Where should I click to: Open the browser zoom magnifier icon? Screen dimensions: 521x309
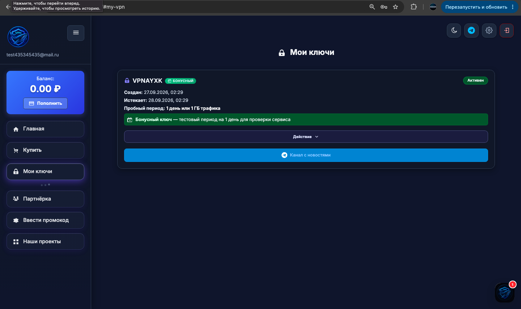click(372, 7)
